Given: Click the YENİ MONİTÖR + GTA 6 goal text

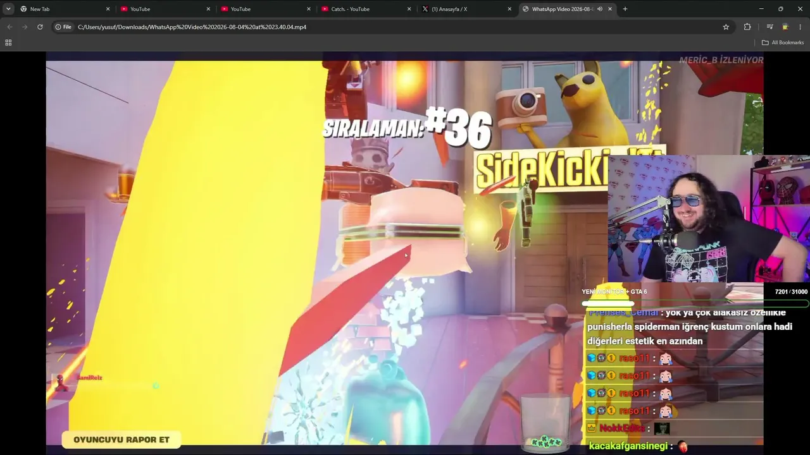Looking at the screenshot, I should coord(614,291).
